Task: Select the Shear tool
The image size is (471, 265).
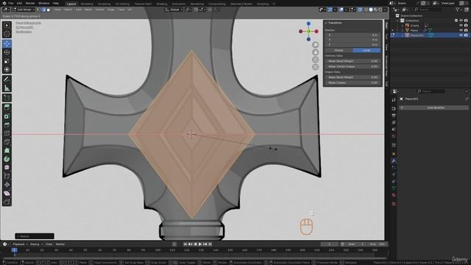Action: [x=7, y=193]
